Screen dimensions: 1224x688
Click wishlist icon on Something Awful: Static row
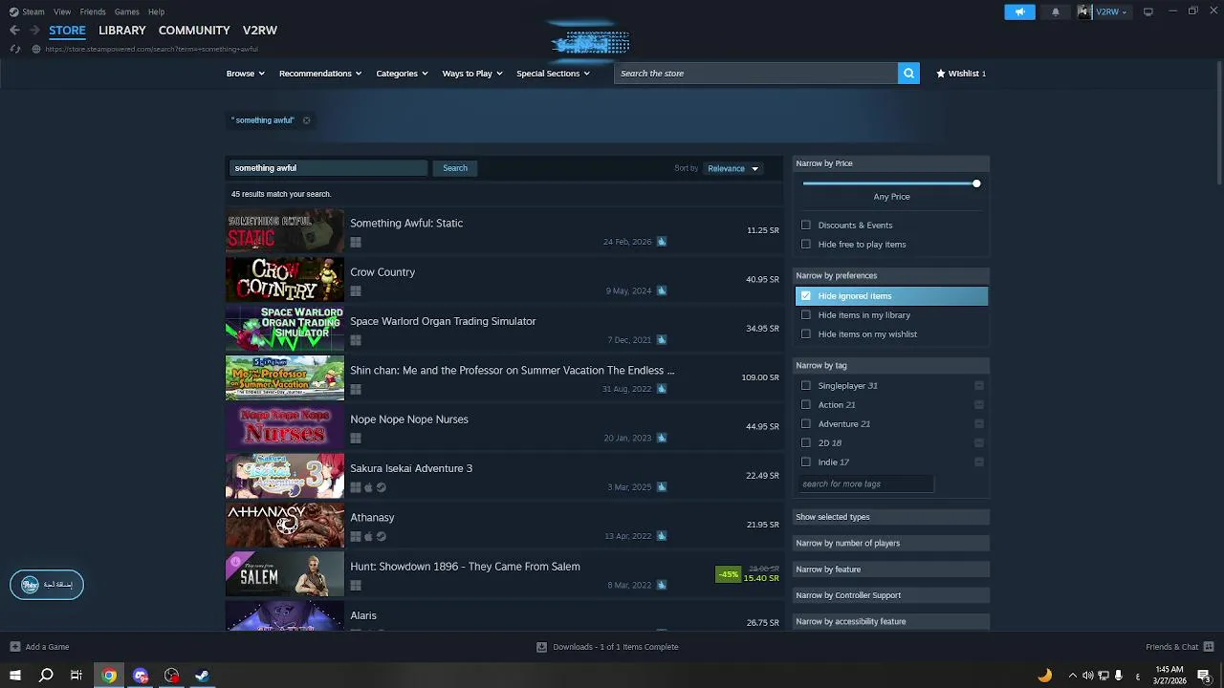661,242
